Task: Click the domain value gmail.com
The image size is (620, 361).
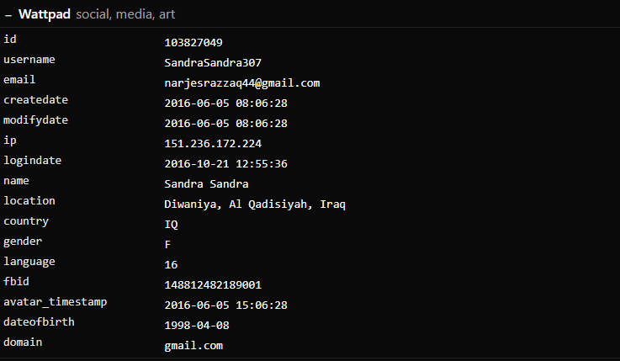Action: [x=193, y=346]
